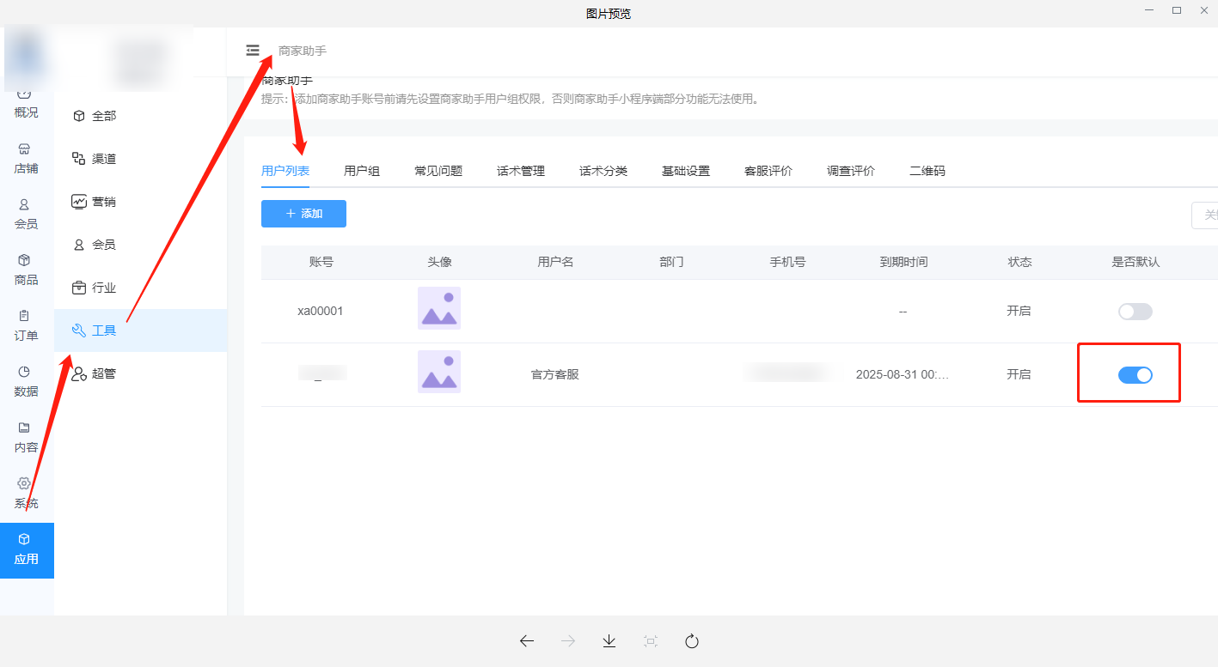Go back using the viewer's left arrow
This screenshot has height=667, width=1218.
coord(526,640)
